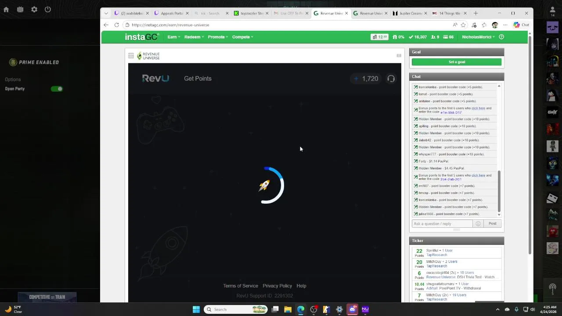Click the home icon in the background app
Viewport: 562px width, 316px height.
[x=6, y=9]
